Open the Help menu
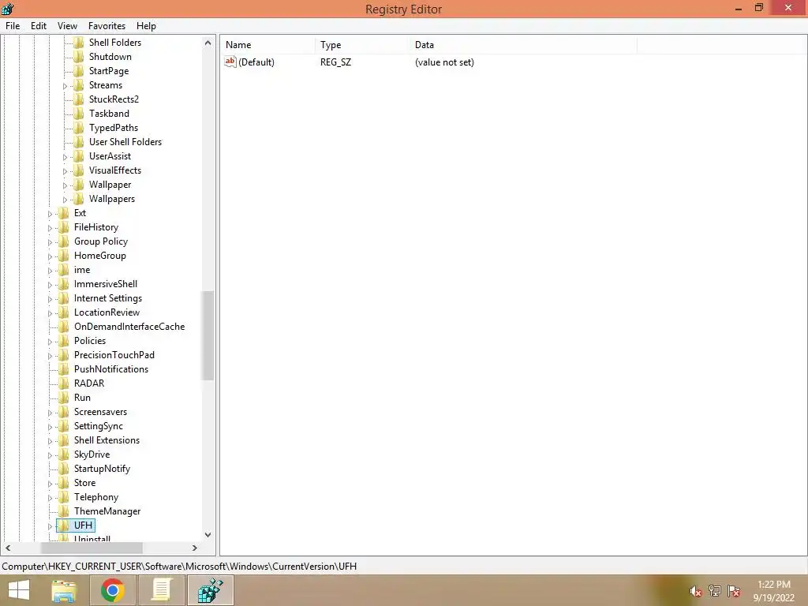The width and height of the screenshot is (808, 606). [146, 26]
